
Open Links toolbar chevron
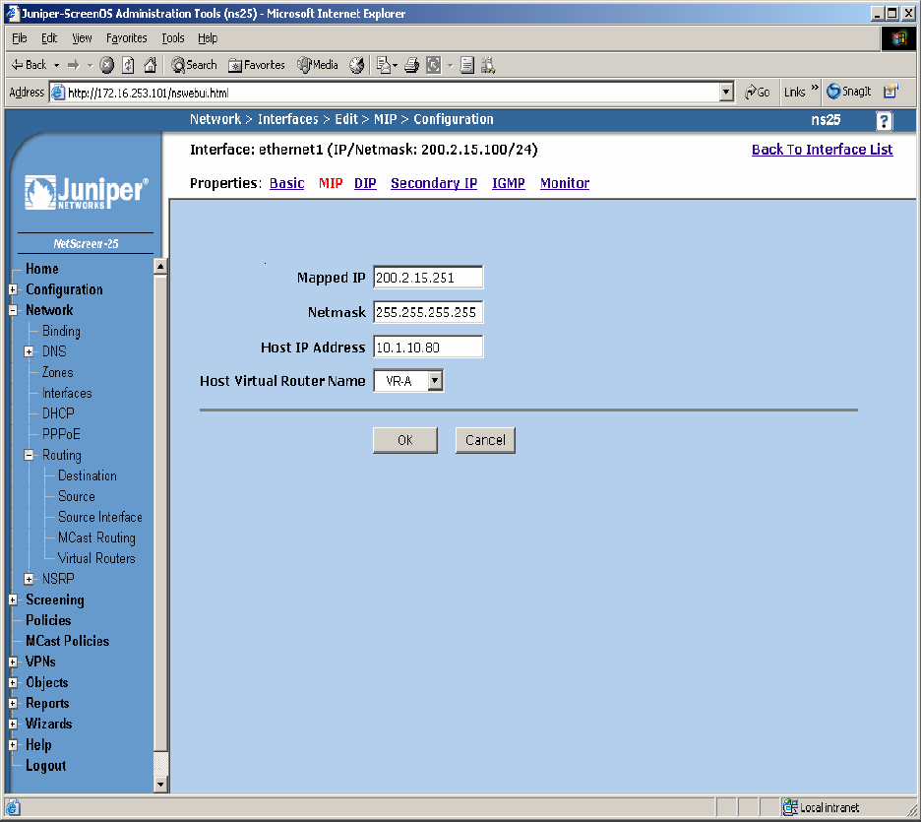coord(814,88)
